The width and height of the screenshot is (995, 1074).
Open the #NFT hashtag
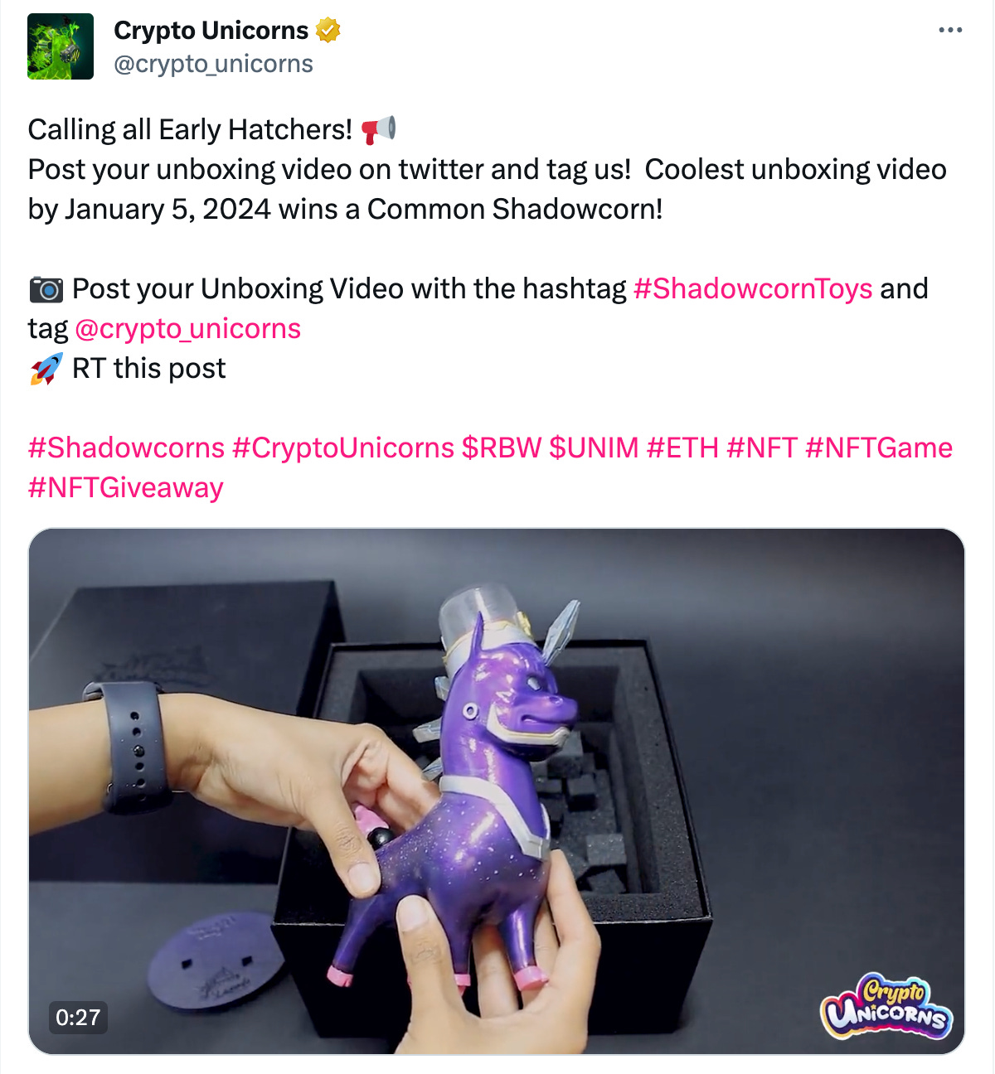coord(762,447)
